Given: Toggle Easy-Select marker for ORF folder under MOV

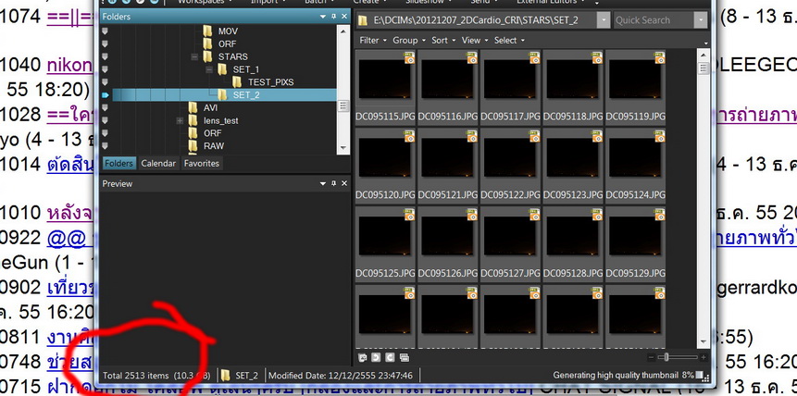Looking at the screenshot, I should [106, 43].
